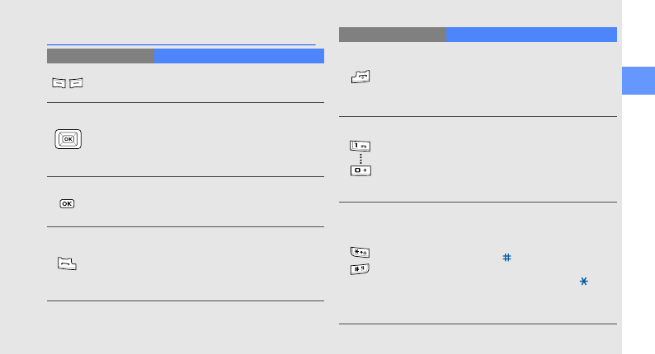The image size is (655, 354).
Task: Click the vertical dots between 1 and 0 keys
Action: click(x=360, y=157)
